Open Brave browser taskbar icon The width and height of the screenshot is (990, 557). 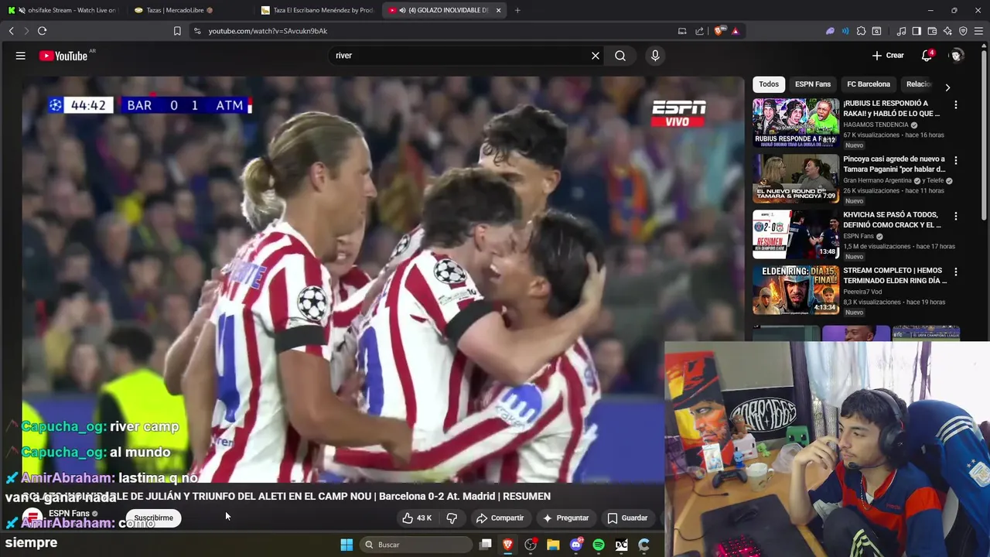(507, 545)
